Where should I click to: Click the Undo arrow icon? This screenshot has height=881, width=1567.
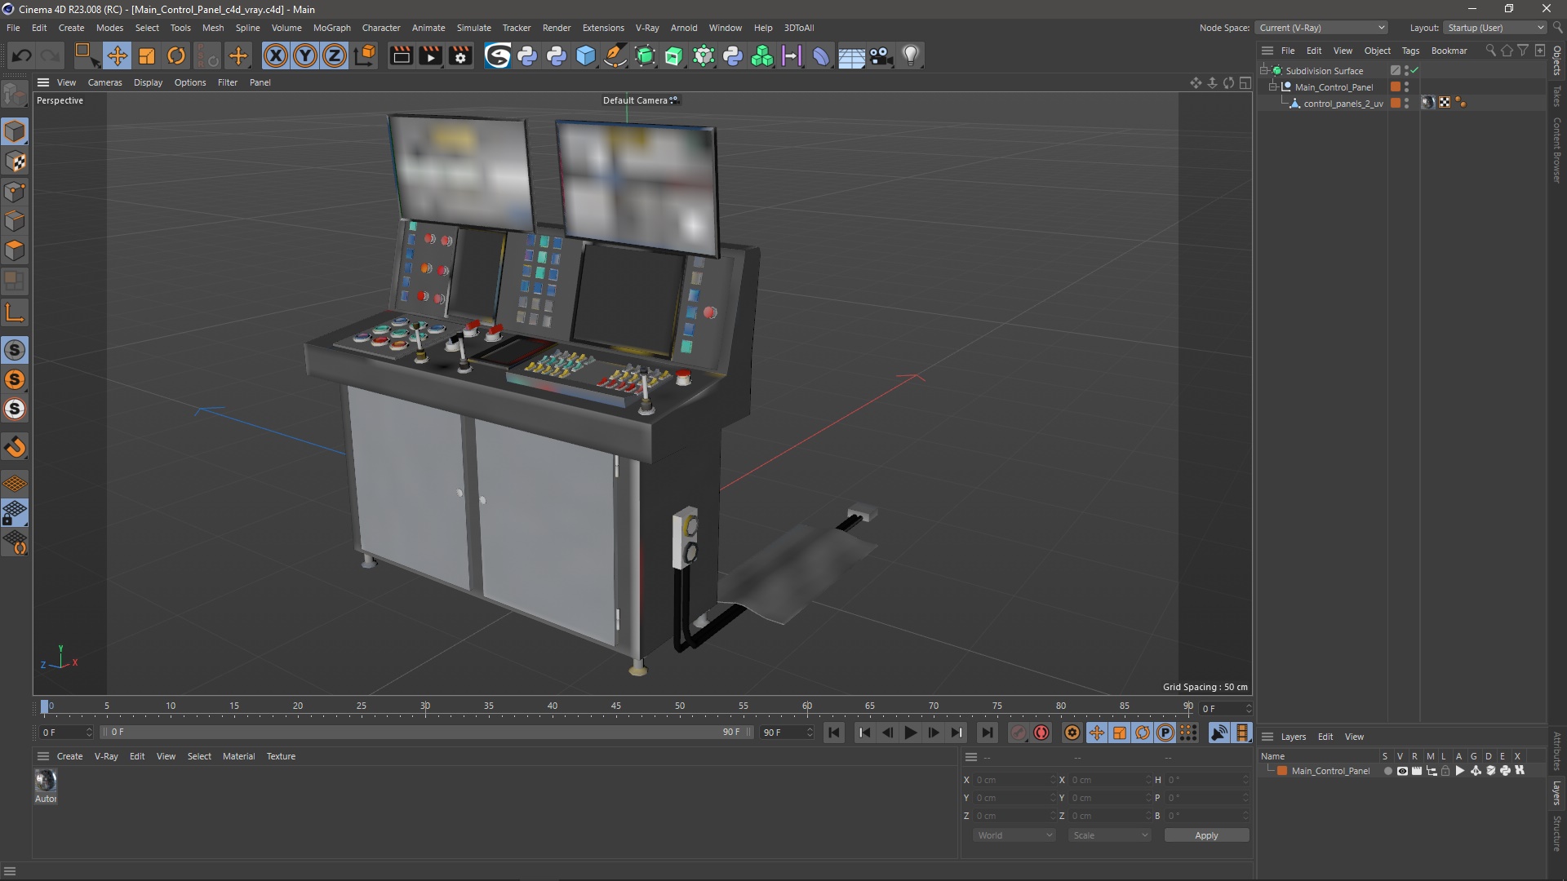pyautogui.click(x=22, y=55)
